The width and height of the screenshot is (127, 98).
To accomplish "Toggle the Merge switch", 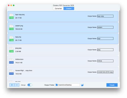I will tap(30, 85).
